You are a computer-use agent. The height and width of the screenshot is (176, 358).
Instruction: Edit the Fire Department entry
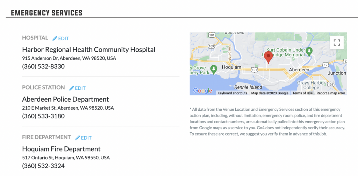click(84, 138)
